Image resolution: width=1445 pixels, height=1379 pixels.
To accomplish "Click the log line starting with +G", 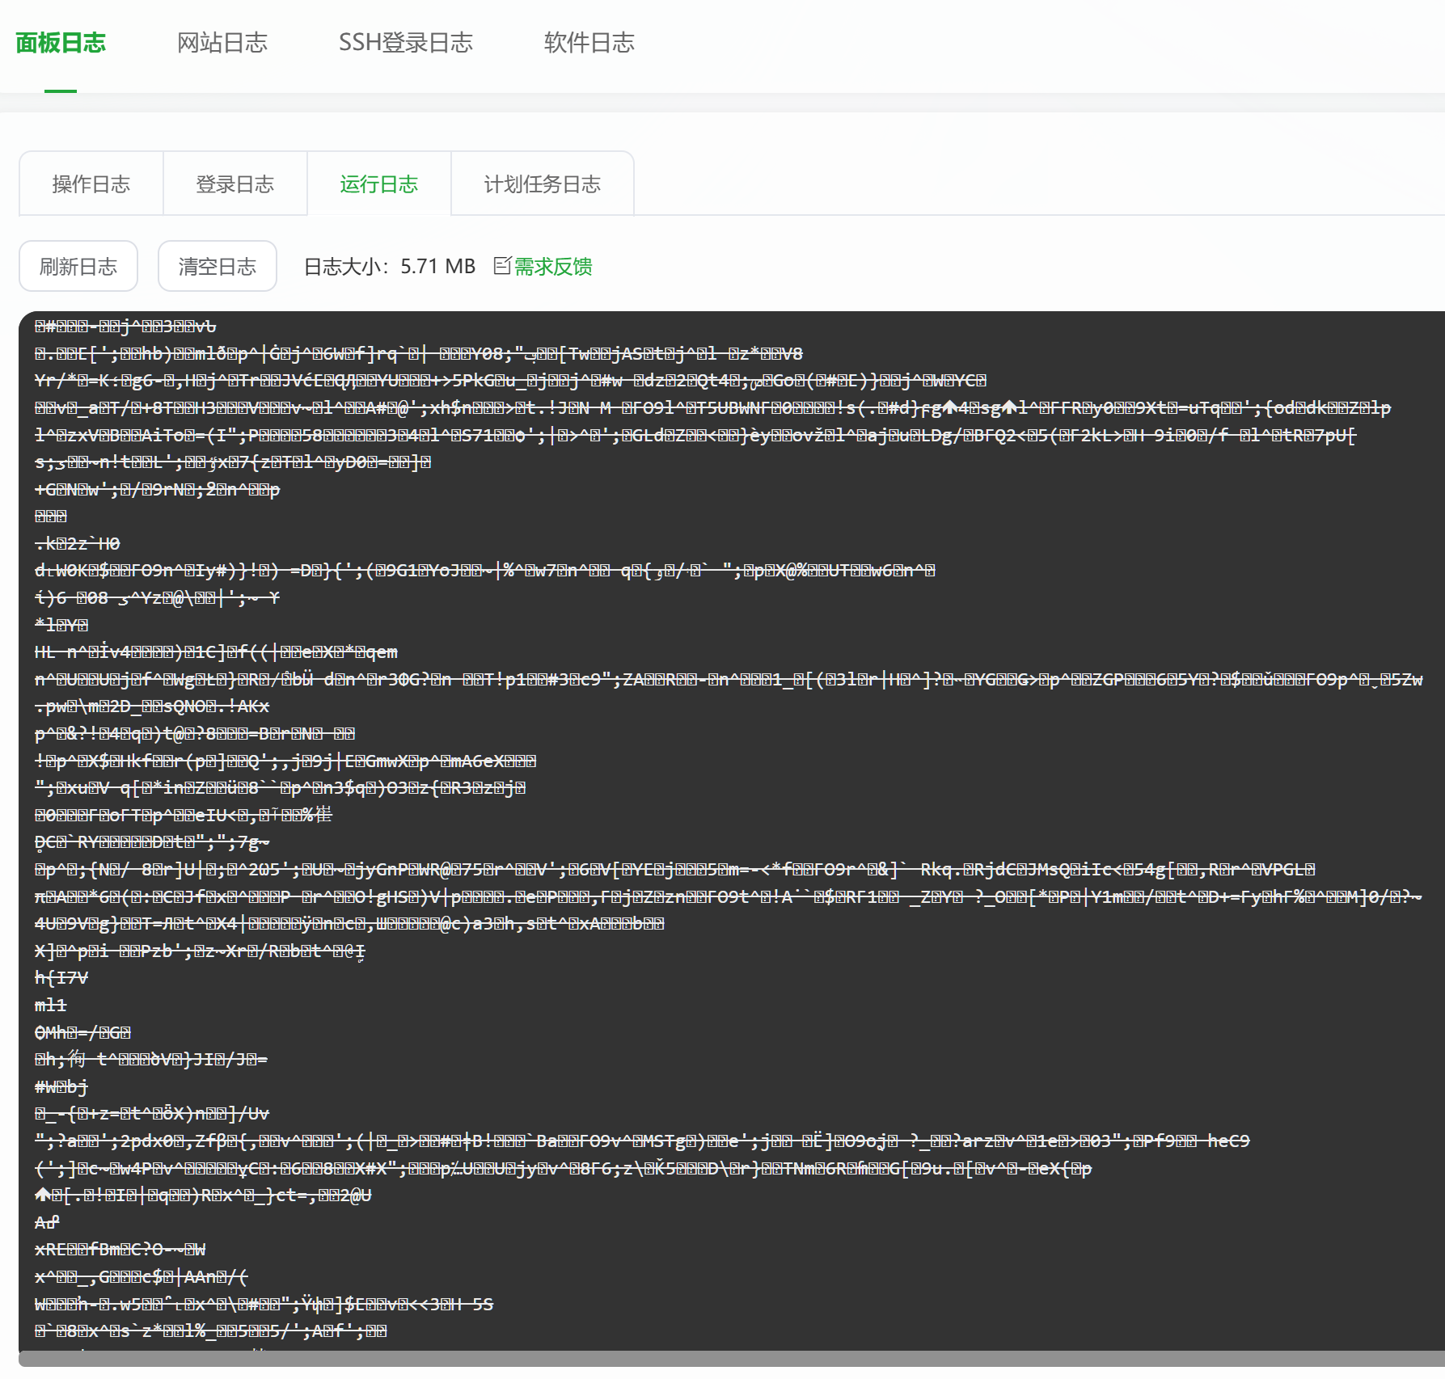I will 157,490.
